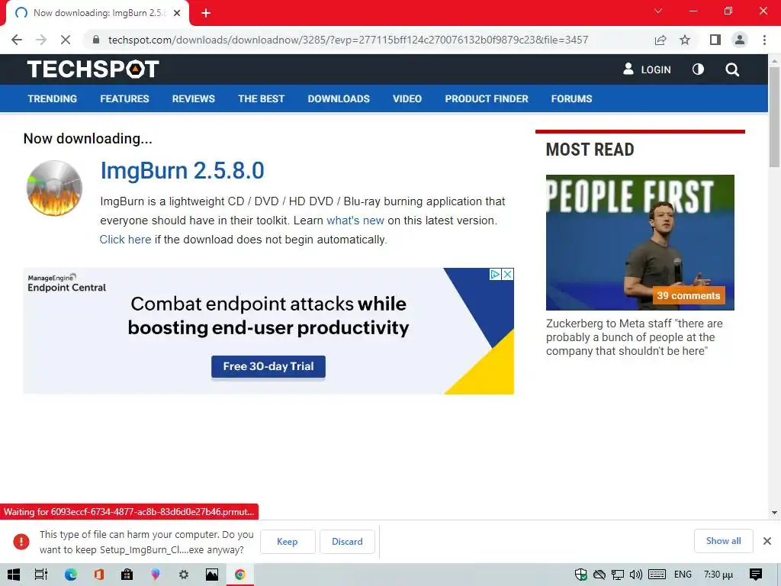This screenshot has width=781, height=586.
Task: Bookmark this page with the star
Action: pyautogui.click(x=685, y=40)
